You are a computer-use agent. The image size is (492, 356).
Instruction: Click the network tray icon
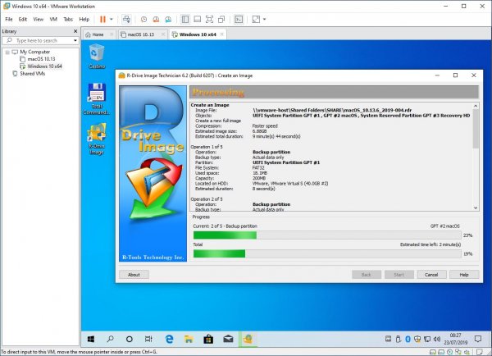427,339
